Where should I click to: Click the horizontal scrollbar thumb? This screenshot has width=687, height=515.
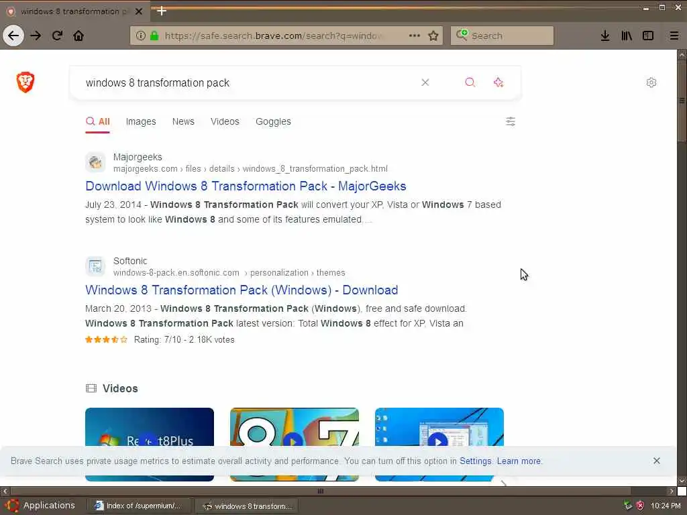click(x=320, y=491)
